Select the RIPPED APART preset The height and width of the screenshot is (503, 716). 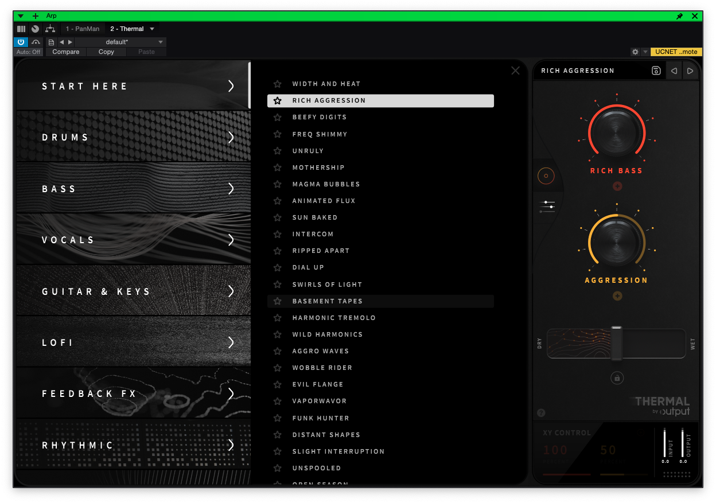[380, 251]
